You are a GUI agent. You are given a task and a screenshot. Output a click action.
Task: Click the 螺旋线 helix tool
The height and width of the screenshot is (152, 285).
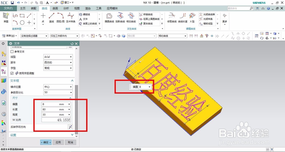85,14
